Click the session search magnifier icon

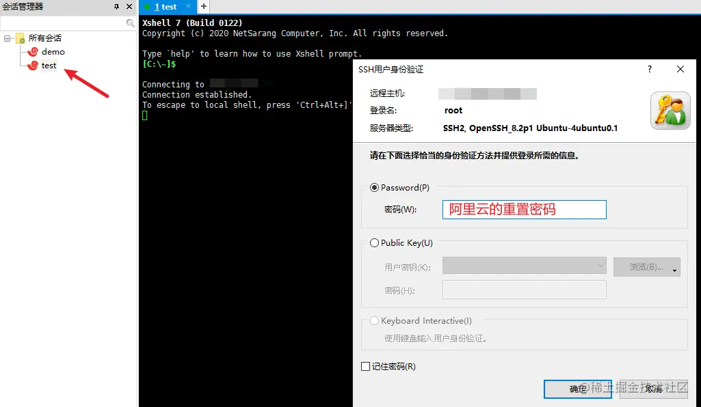[x=130, y=23]
